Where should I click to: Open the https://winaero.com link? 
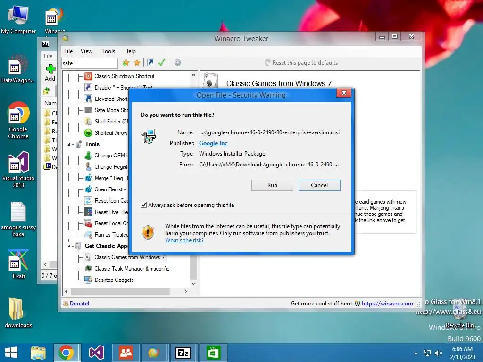coord(387,304)
